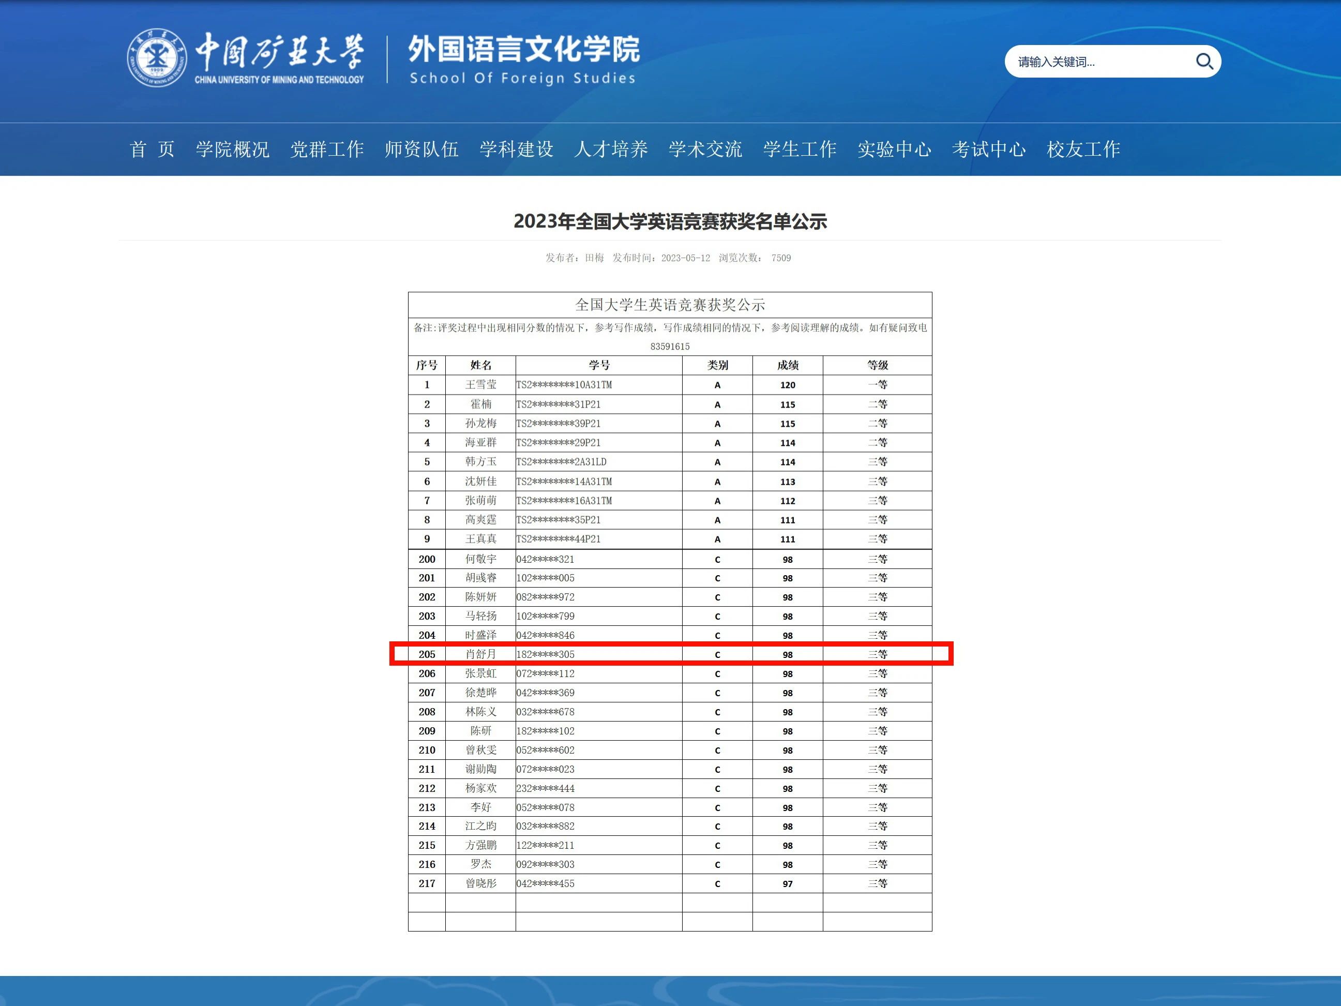
Task: Select 师资队伍 in navigation bar
Action: tap(421, 149)
